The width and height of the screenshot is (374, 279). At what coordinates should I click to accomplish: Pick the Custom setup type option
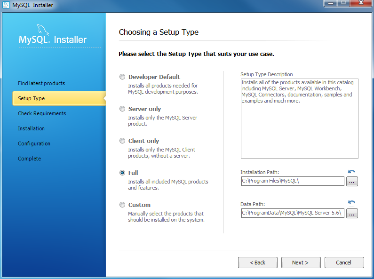(x=122, y=205)
